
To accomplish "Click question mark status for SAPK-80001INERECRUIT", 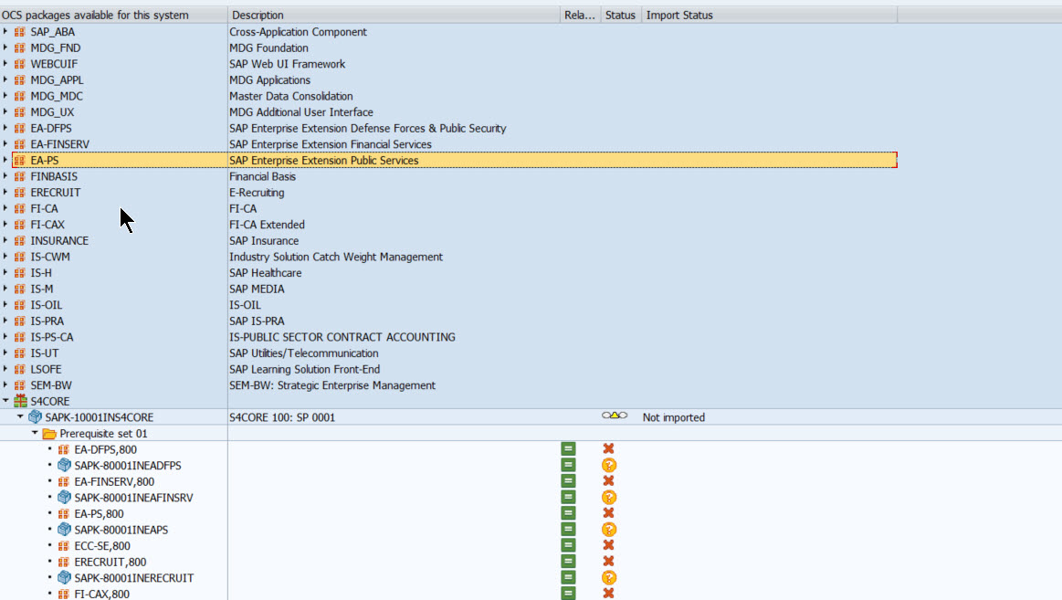I will (608, 578).
